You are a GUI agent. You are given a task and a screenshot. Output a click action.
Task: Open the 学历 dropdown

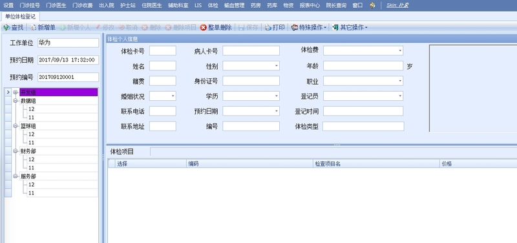click(x=277, y=96)
